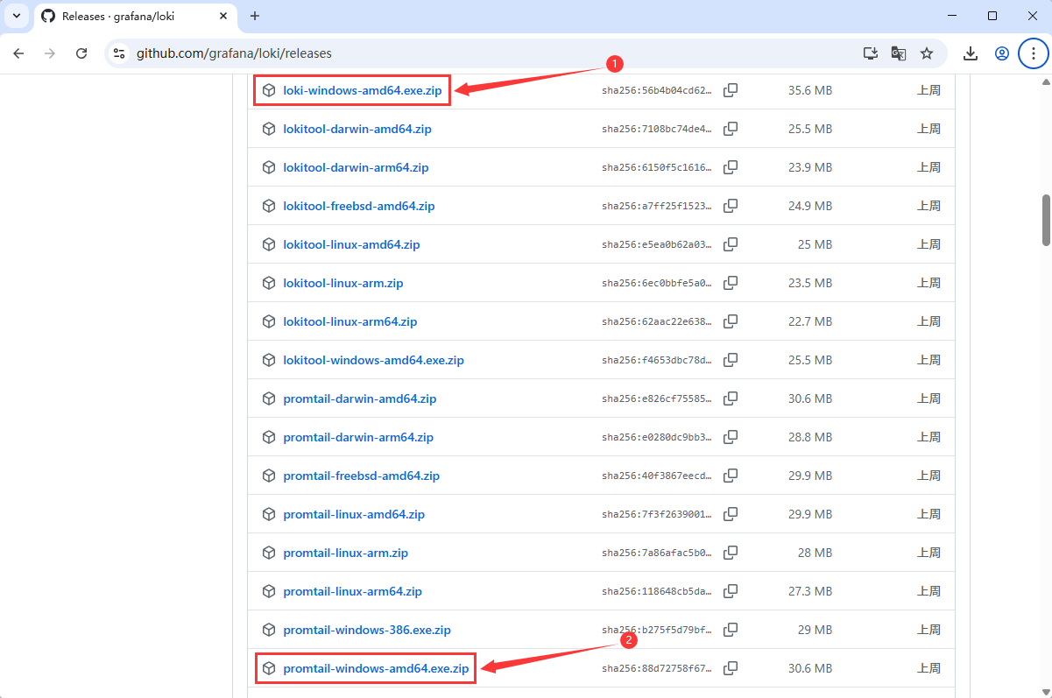
Task: Download lokitool-freebsd-amd64.zip
Action: point(359,206)
